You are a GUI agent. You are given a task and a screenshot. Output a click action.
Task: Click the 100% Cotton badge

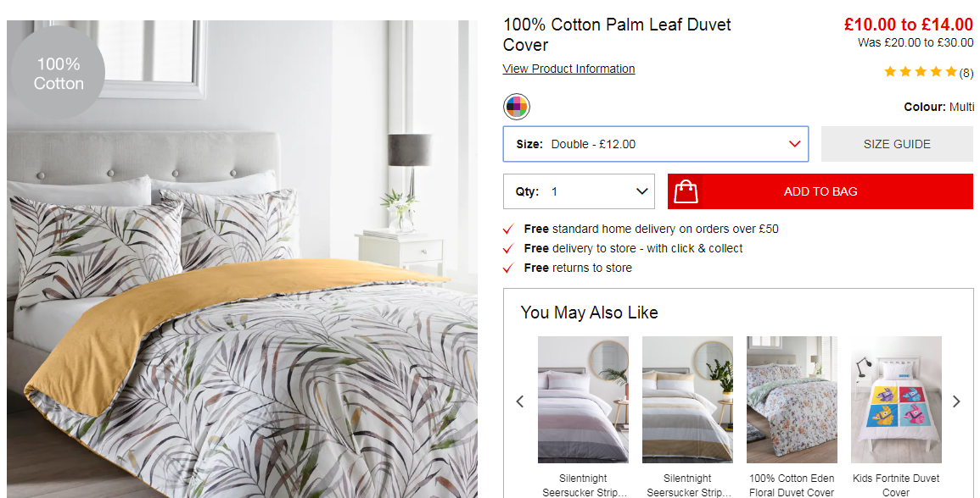59,73
